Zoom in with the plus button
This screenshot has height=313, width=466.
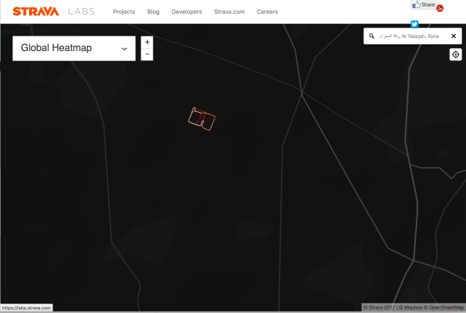(x=147, y=42)
